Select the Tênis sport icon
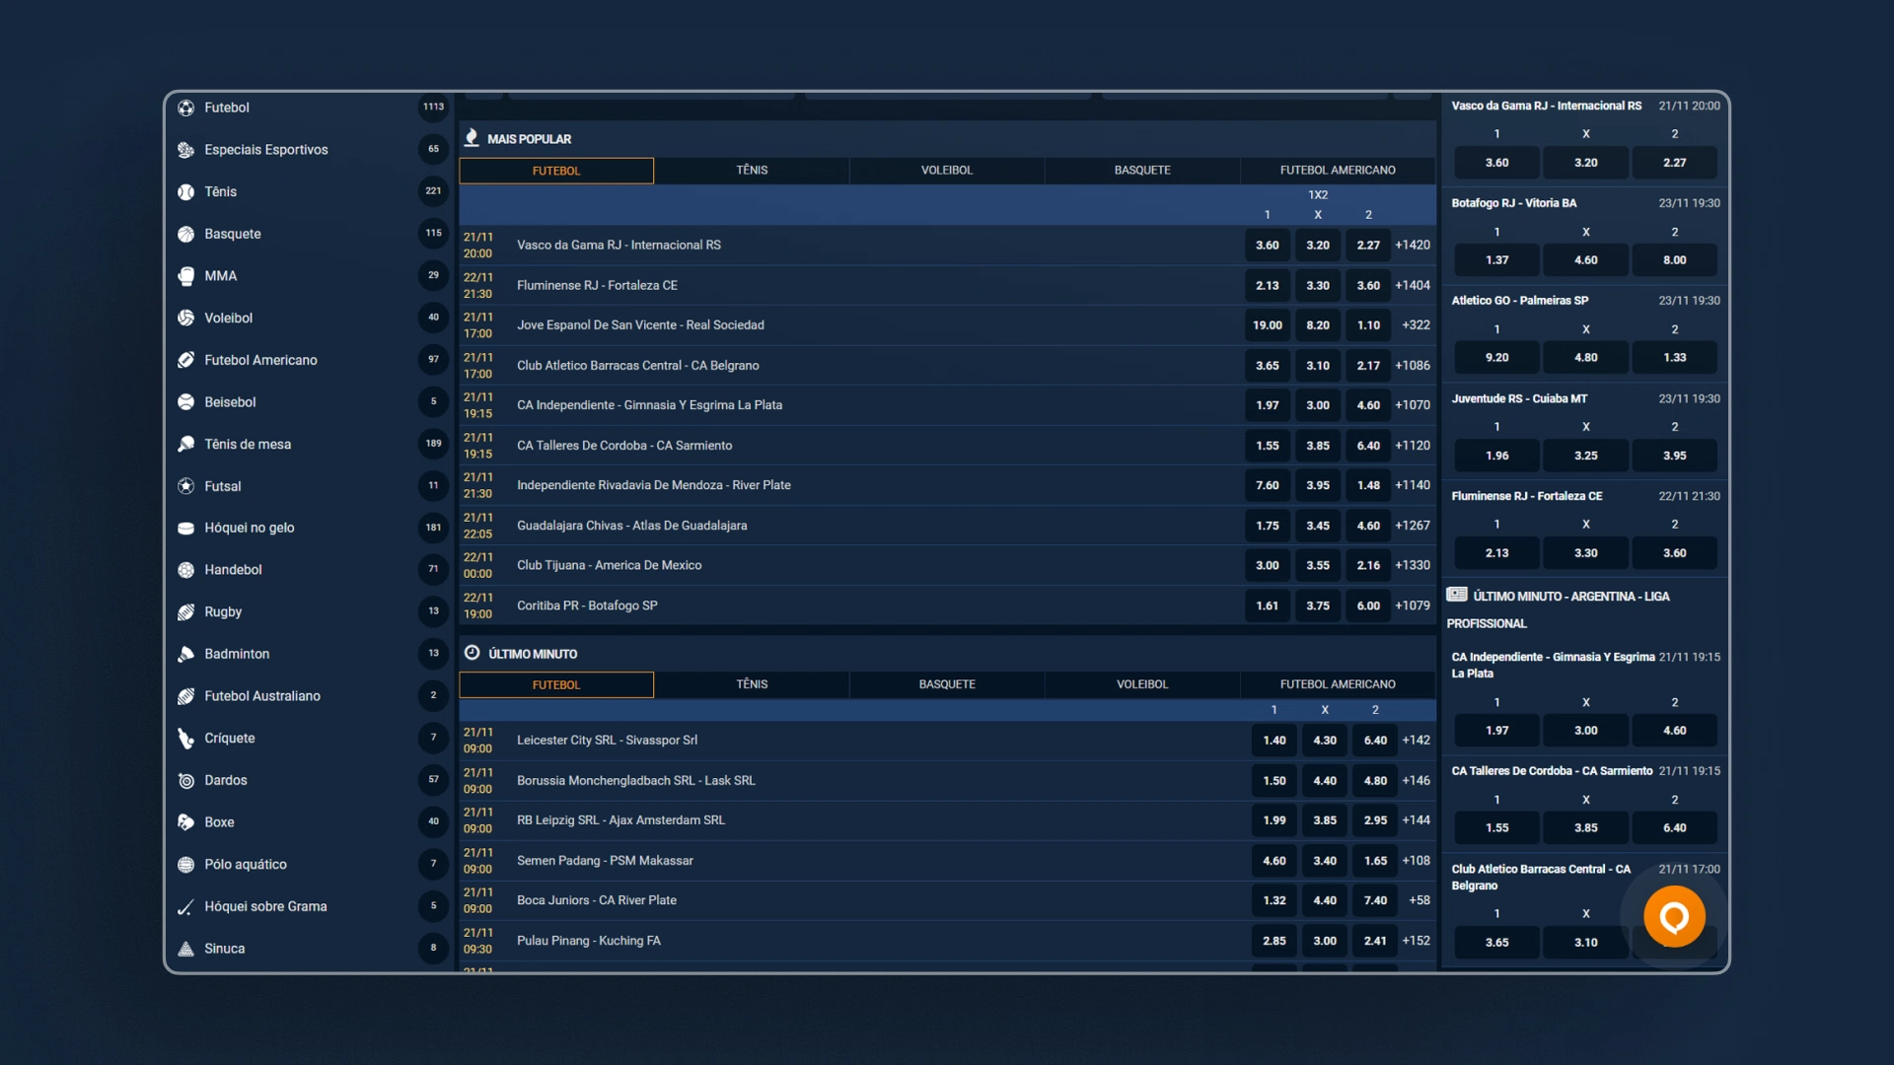1894x1065 pixels. click(x=187, y=191)
